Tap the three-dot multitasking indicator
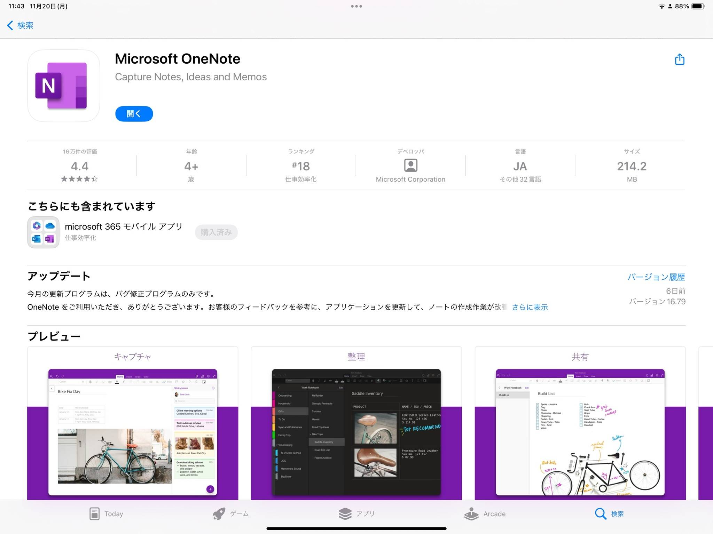Viewport: 713px width, 534px height. pyautogui.click(x=356, y=6)
